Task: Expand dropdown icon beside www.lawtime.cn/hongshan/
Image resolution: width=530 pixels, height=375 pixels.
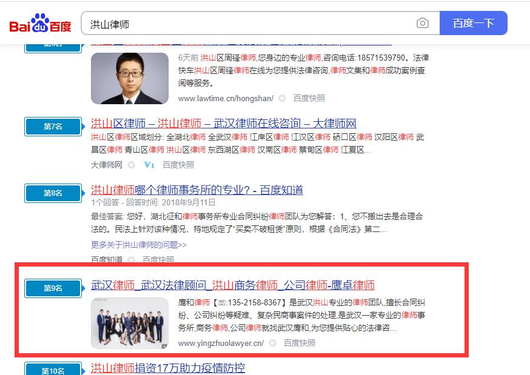Action: 282,98
